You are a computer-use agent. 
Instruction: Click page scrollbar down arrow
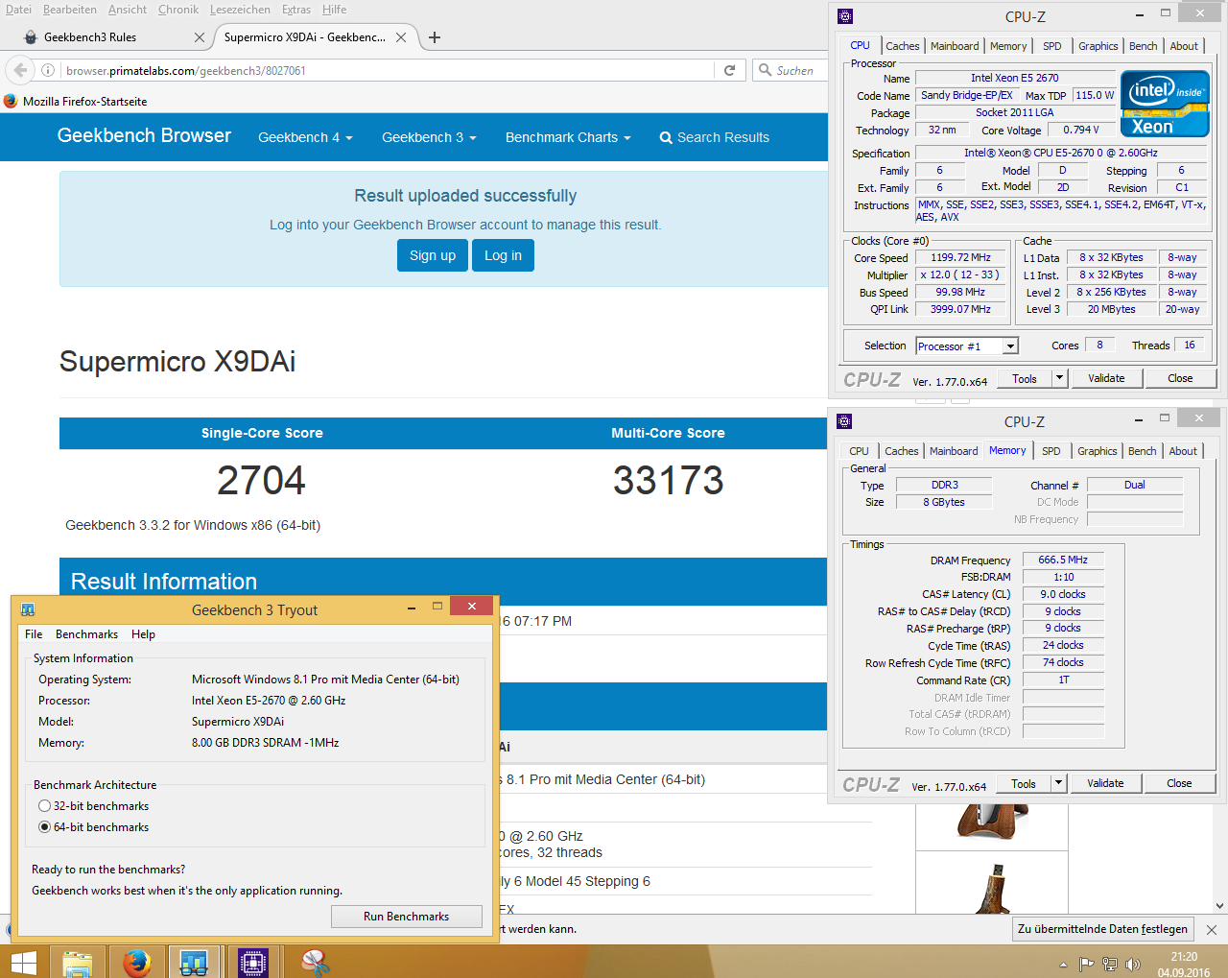tap(1219, 905)
